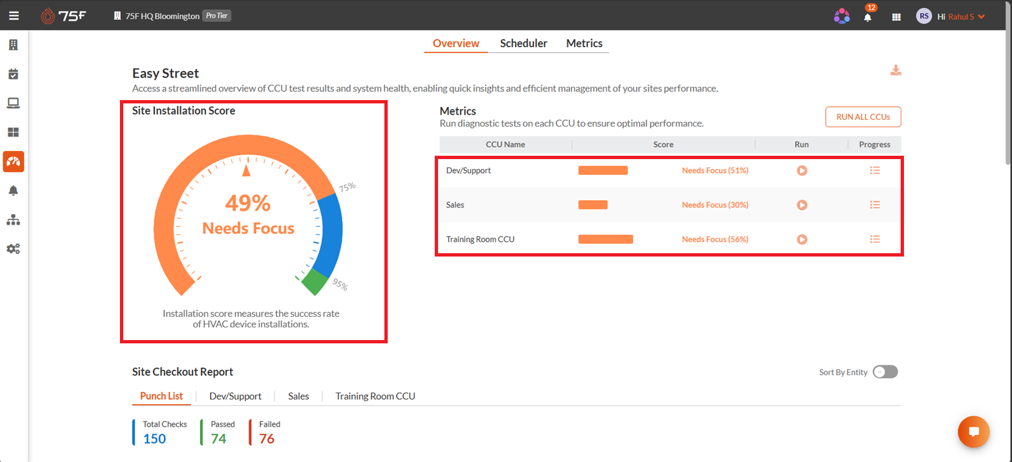Click the CCU Name column header

click(506, 144)
